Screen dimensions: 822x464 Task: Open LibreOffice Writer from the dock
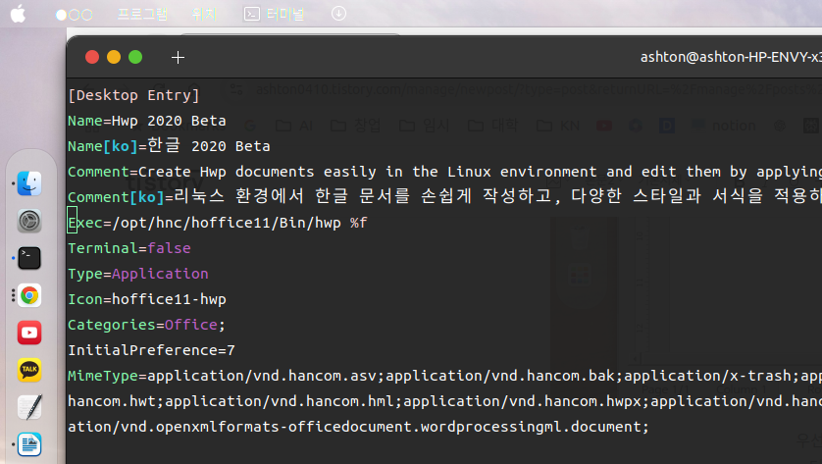(x=29, y=444)
